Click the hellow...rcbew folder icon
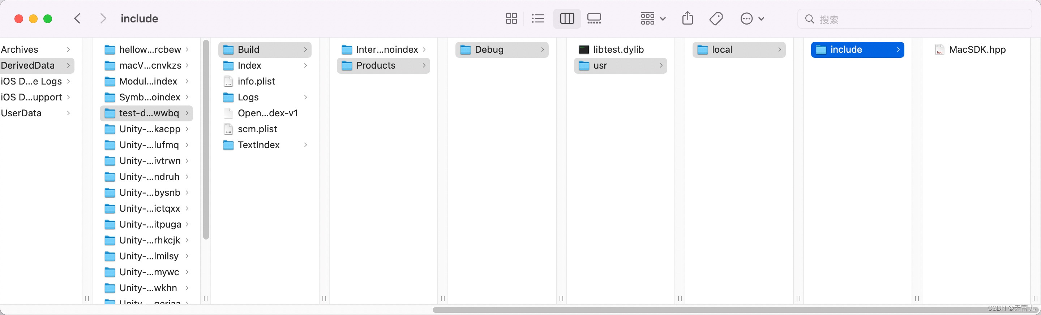The image size is (1041, 315). coord(110,50)
